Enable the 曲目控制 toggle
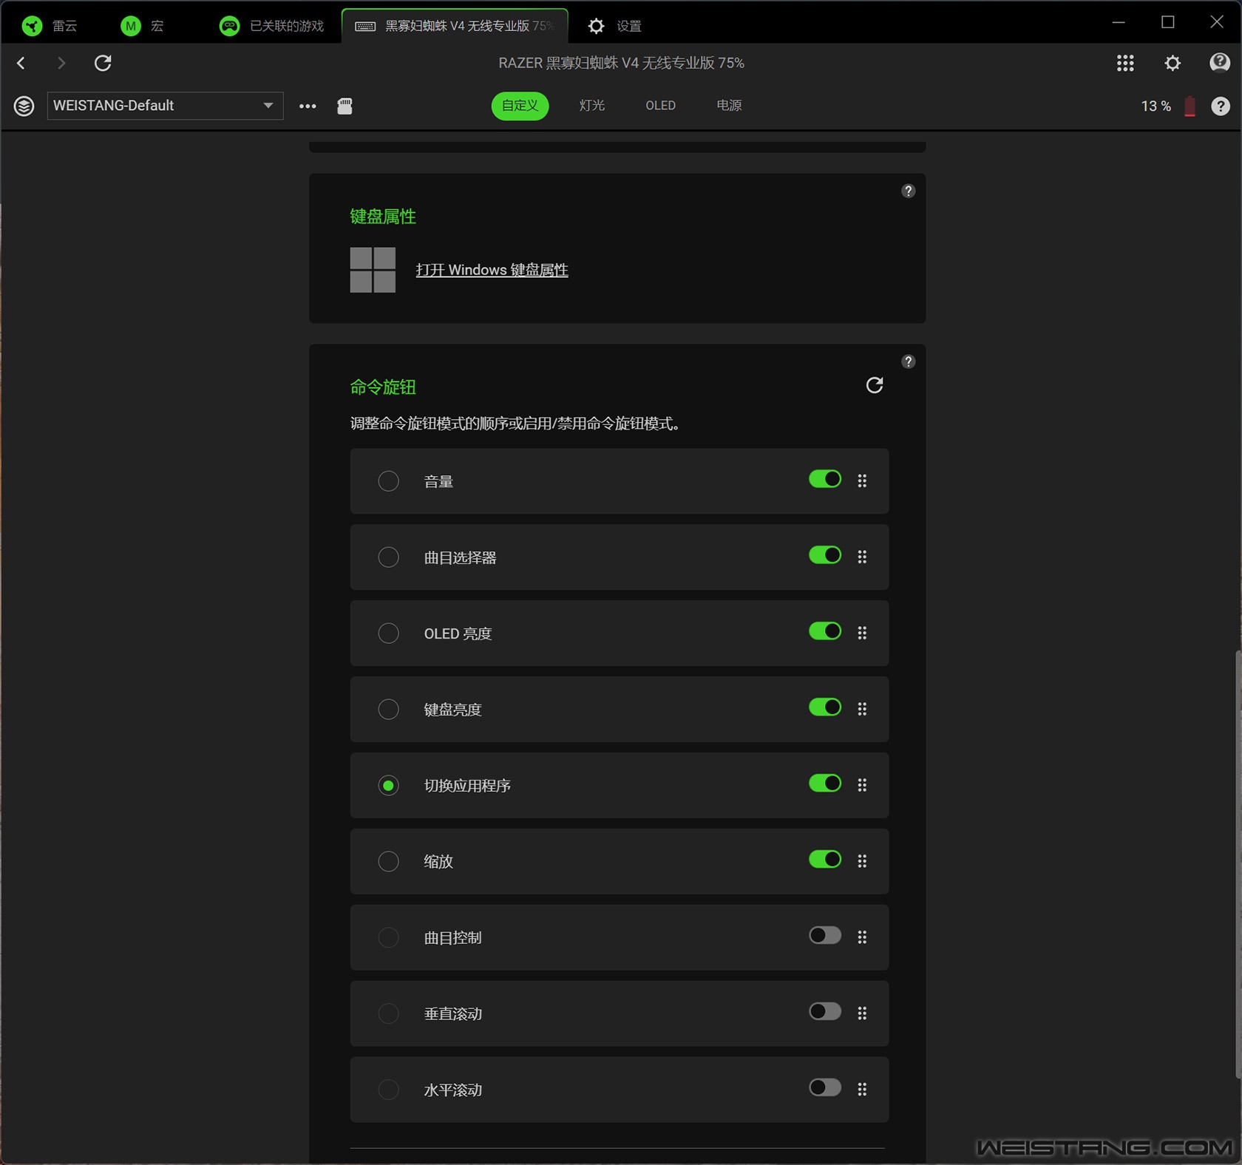This screenshot has height=1165, width=1242. (825, 936)
